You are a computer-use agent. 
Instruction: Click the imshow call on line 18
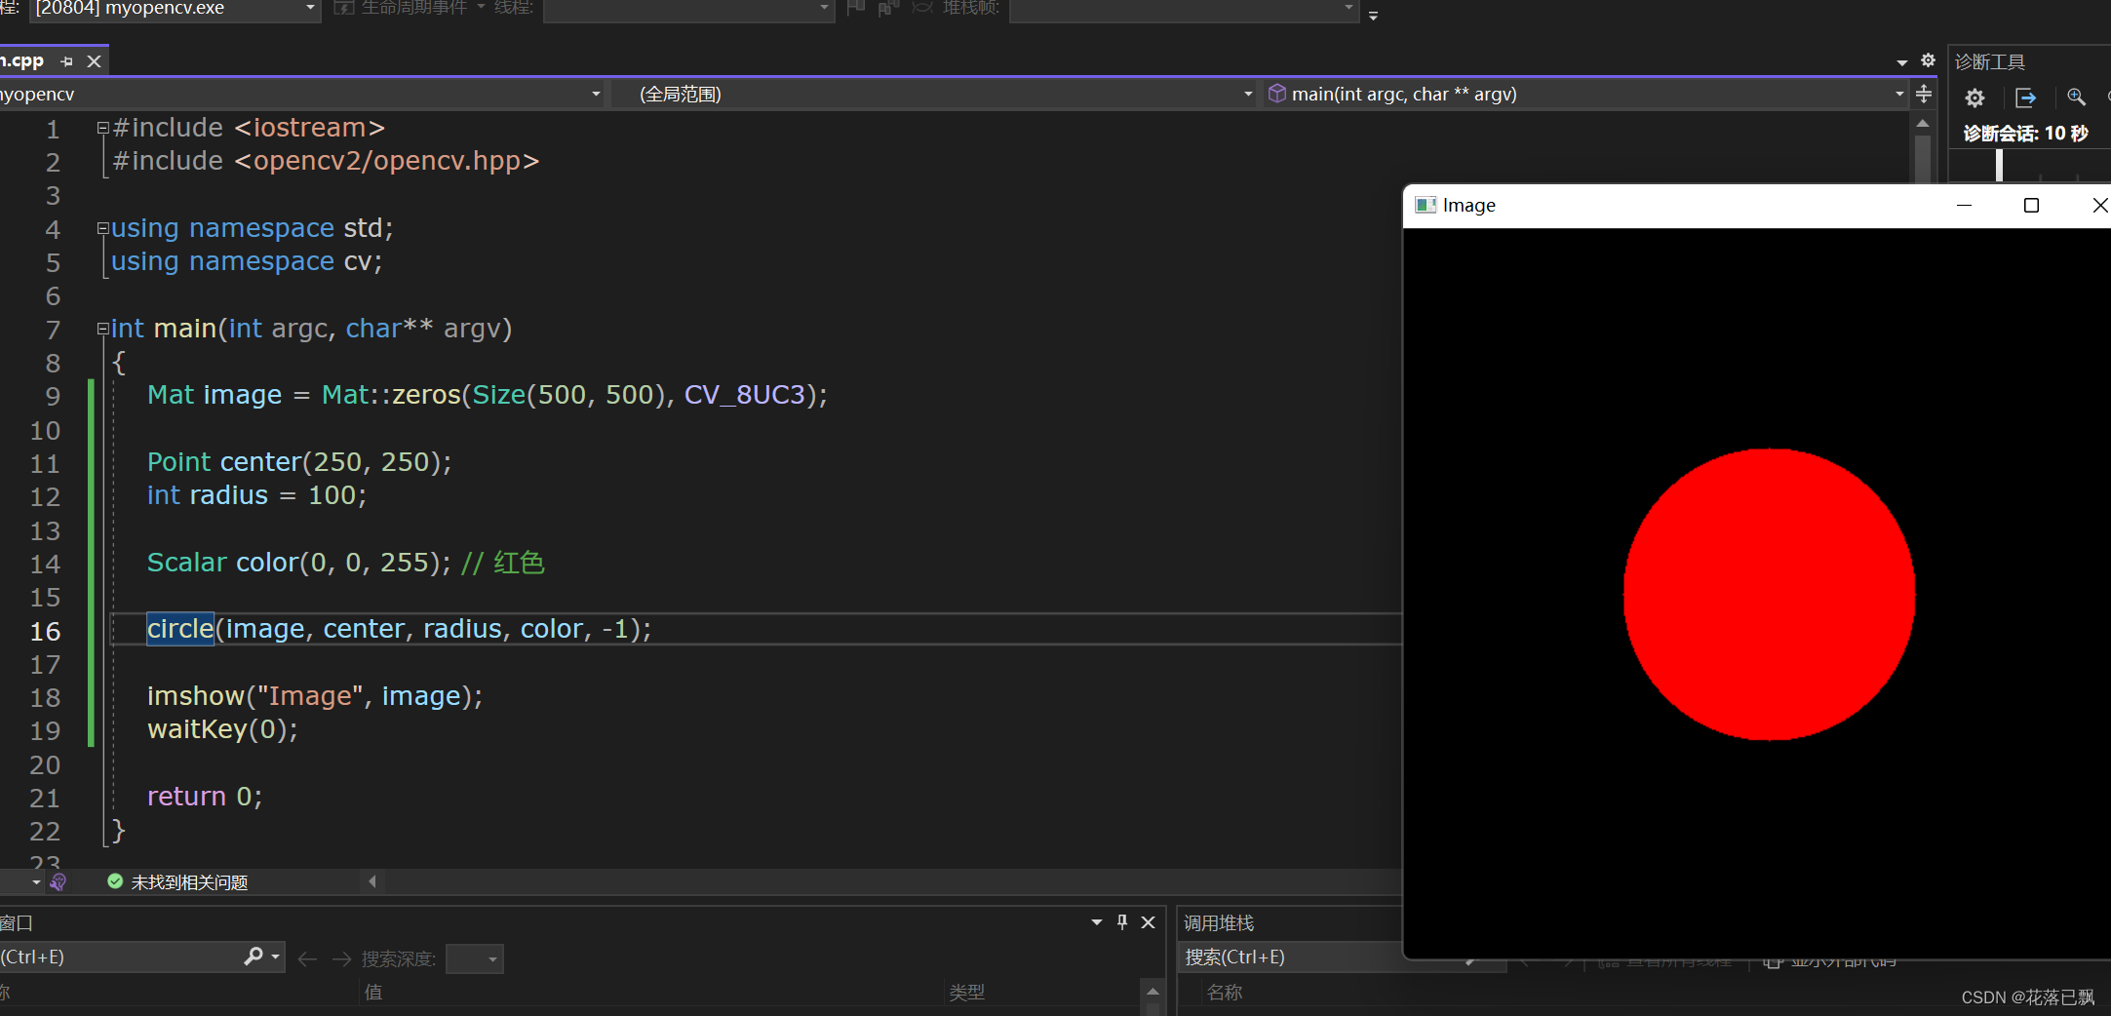[314, 695]
